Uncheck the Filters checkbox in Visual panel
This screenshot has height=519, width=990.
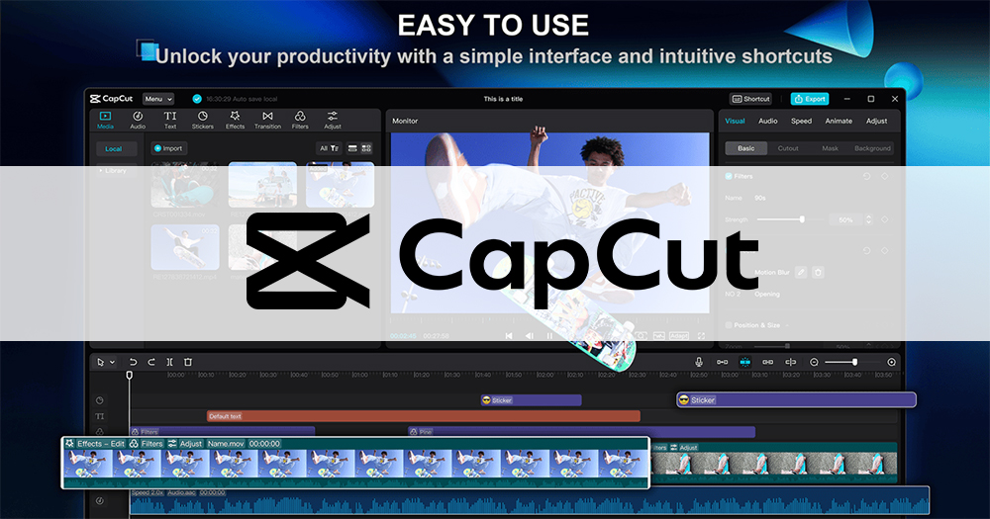tap(729, 177)
